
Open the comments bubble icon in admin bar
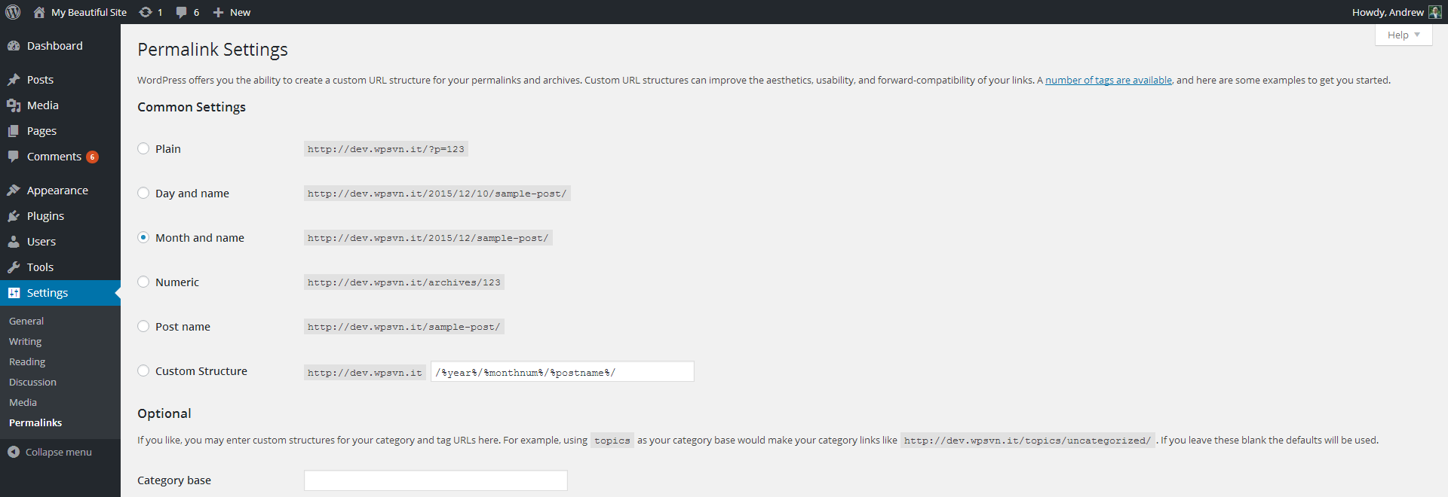(x=182, y=12)
